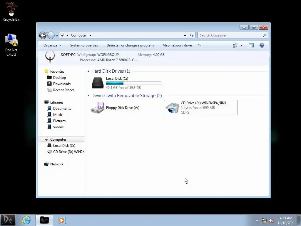Image resolution: width=301 pixels, height=226 pixels.
Task: Select Local Disk (C:) in navigation tree
Action: 64,146
